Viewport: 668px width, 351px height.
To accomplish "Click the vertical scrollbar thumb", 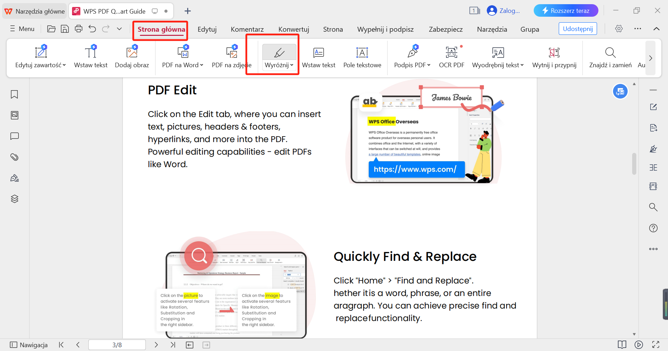I will (634, 164).
